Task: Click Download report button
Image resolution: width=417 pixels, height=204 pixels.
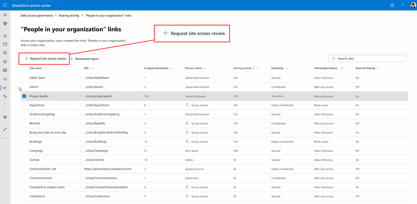Action: [84, 59]
